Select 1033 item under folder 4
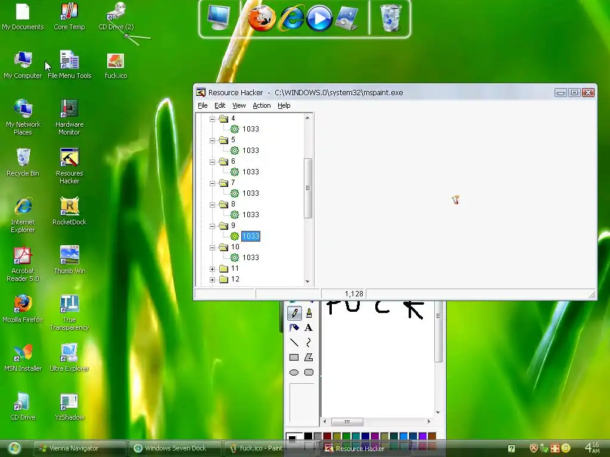Viewport: 610px width, 457px height. 251,129
